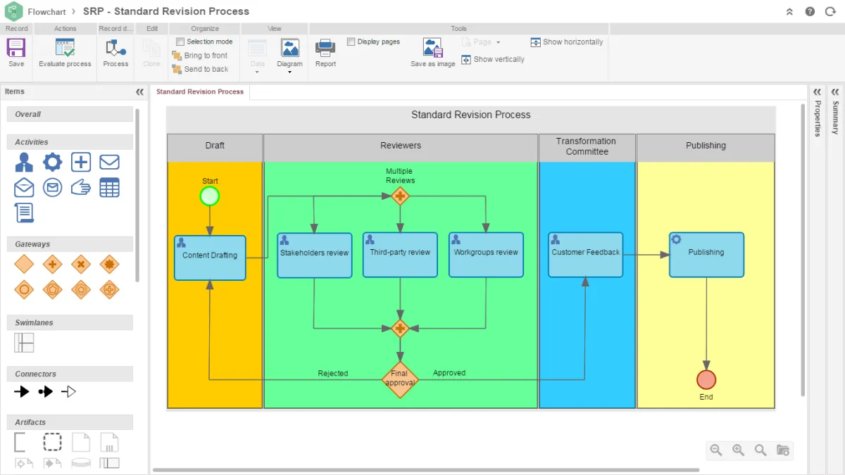Click the Activities section header

(x=70, y=142)
